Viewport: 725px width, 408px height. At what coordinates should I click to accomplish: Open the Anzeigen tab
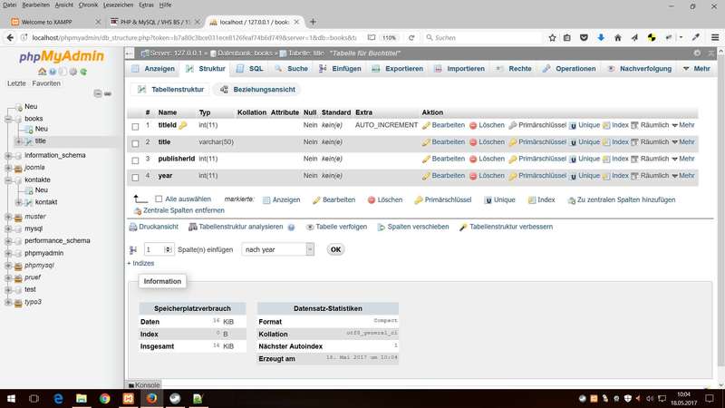coord(153,69)
